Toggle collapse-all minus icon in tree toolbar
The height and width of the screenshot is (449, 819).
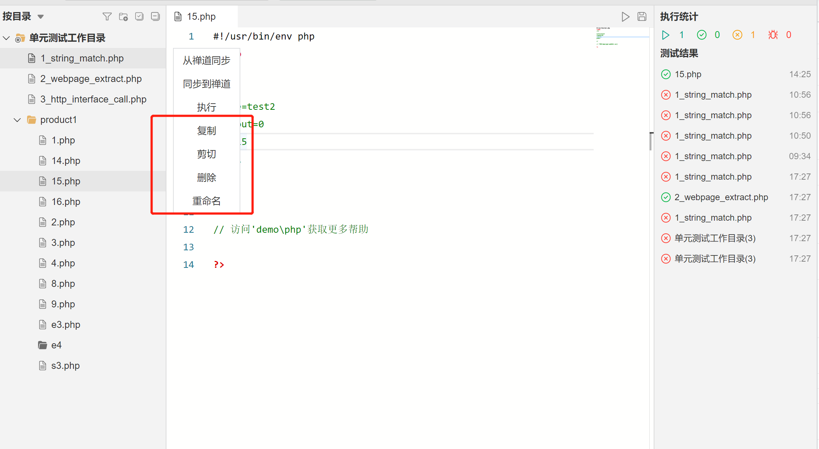[x=155, y=16]
